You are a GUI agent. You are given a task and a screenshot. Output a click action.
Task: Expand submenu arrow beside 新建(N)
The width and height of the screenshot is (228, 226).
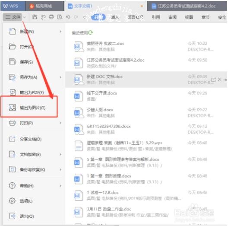[x=60, y=32]
